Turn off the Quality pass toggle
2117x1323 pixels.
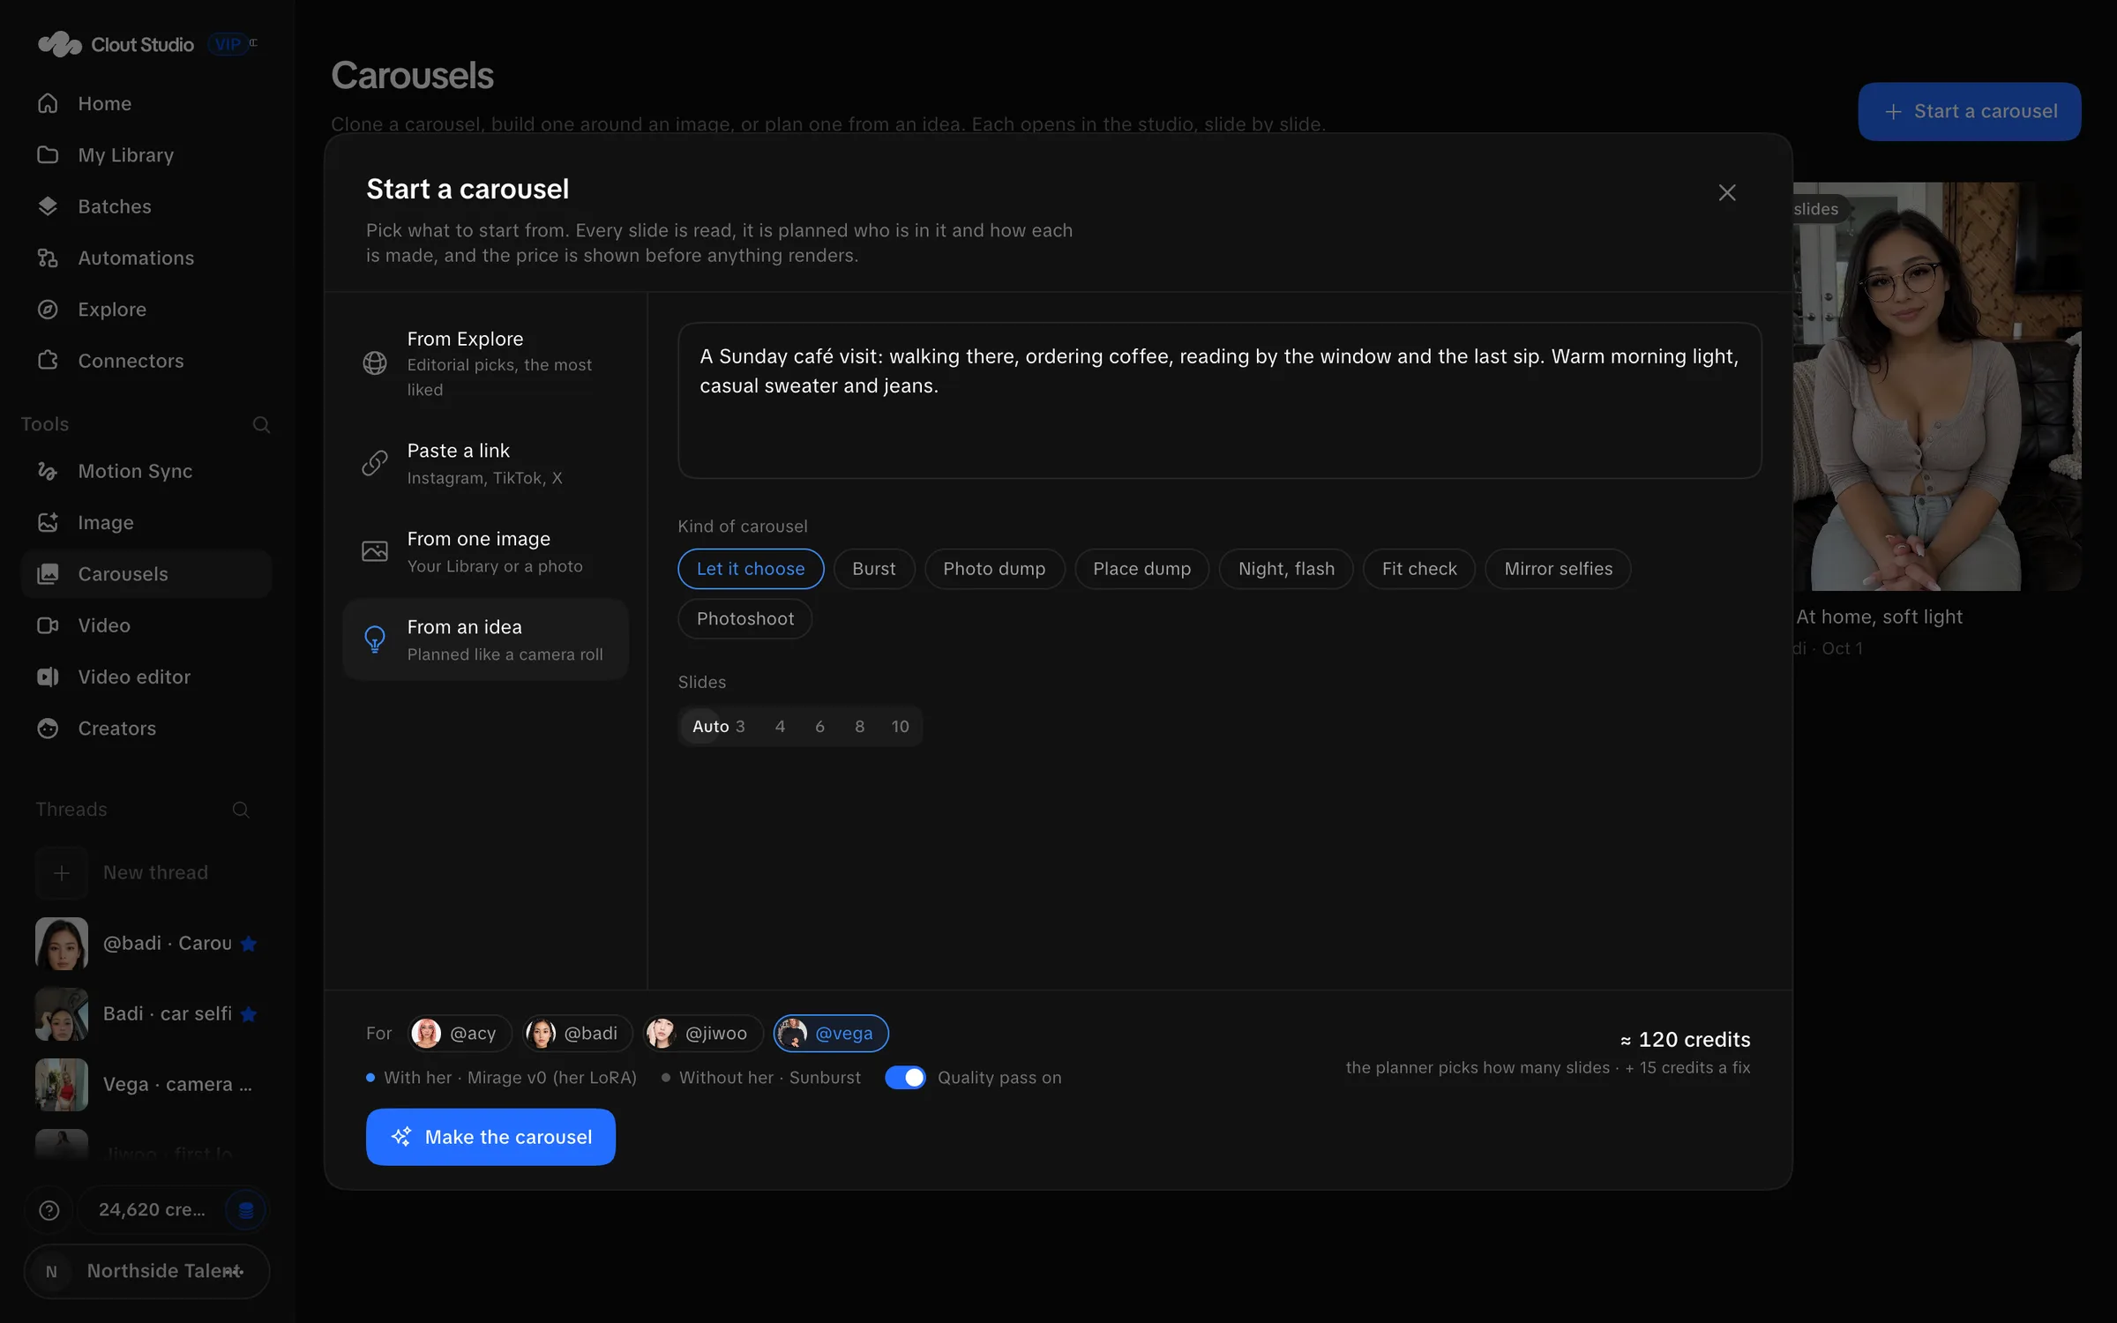905,1078
